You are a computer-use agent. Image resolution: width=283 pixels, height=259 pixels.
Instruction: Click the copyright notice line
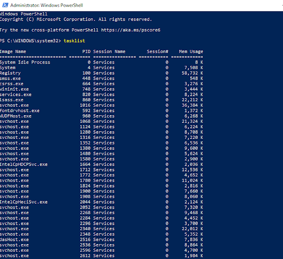76,19
